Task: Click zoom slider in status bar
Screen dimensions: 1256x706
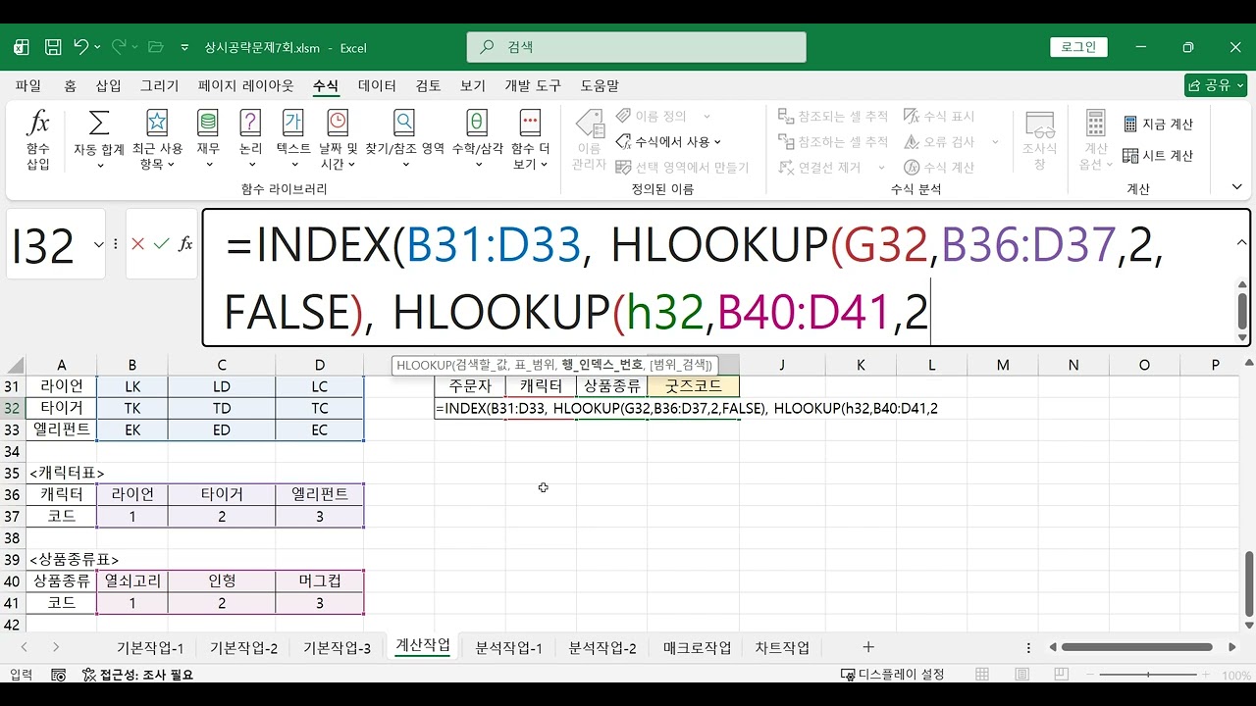Action: 1148,675
